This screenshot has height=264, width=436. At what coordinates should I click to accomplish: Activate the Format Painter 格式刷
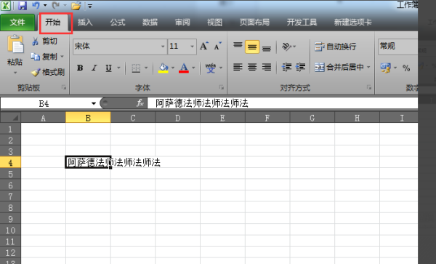coord(47,72)
